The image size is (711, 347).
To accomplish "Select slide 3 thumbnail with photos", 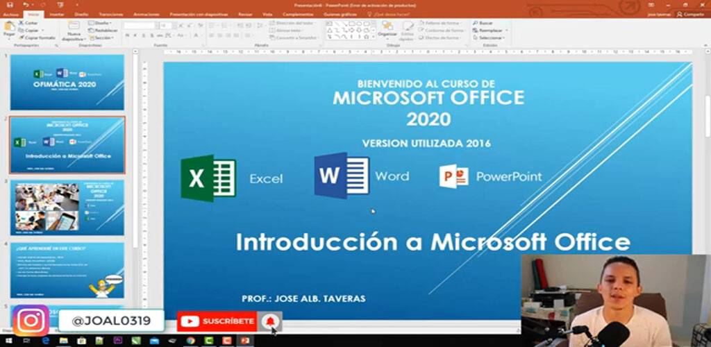I will 67,208.
